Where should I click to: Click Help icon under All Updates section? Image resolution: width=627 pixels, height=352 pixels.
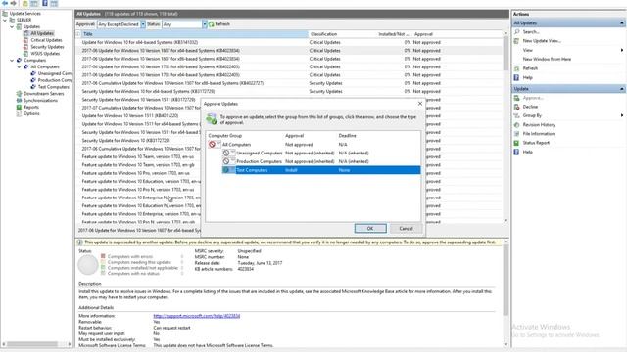(x=516, y=77)
